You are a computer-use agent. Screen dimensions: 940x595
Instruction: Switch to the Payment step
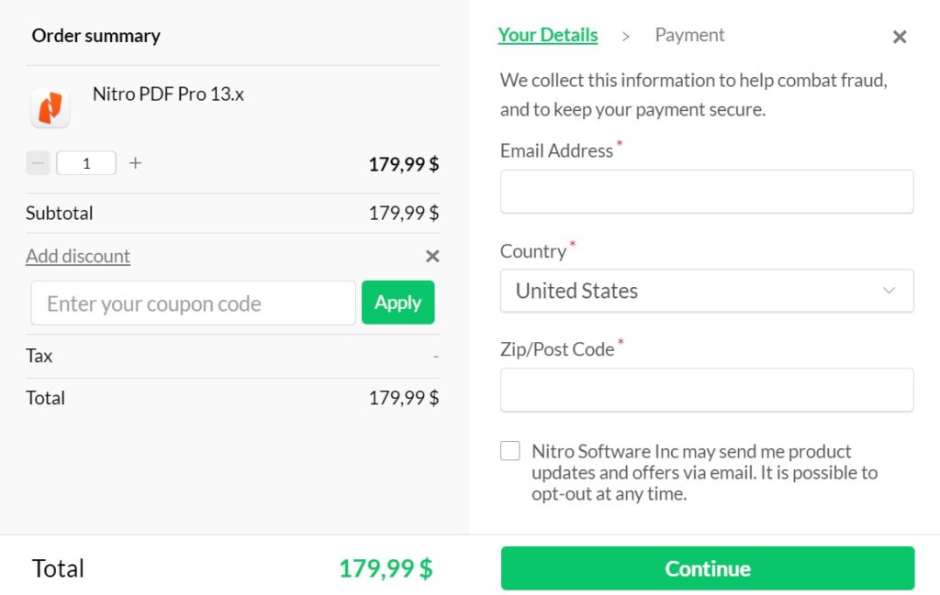tap(689, 35)
